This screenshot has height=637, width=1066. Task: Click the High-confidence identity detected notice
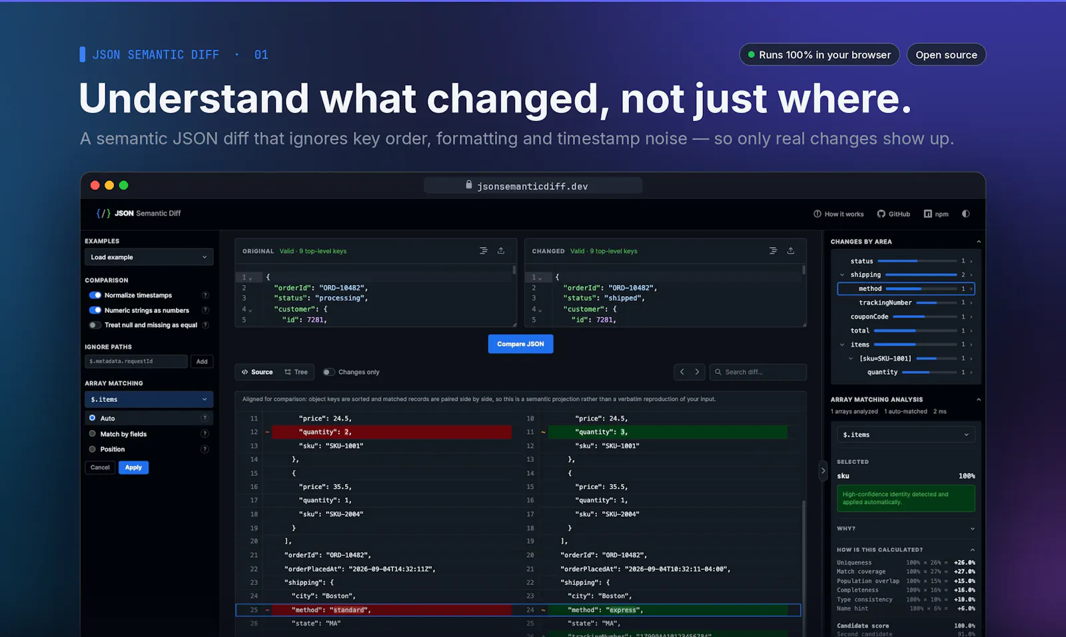(906, 499)
